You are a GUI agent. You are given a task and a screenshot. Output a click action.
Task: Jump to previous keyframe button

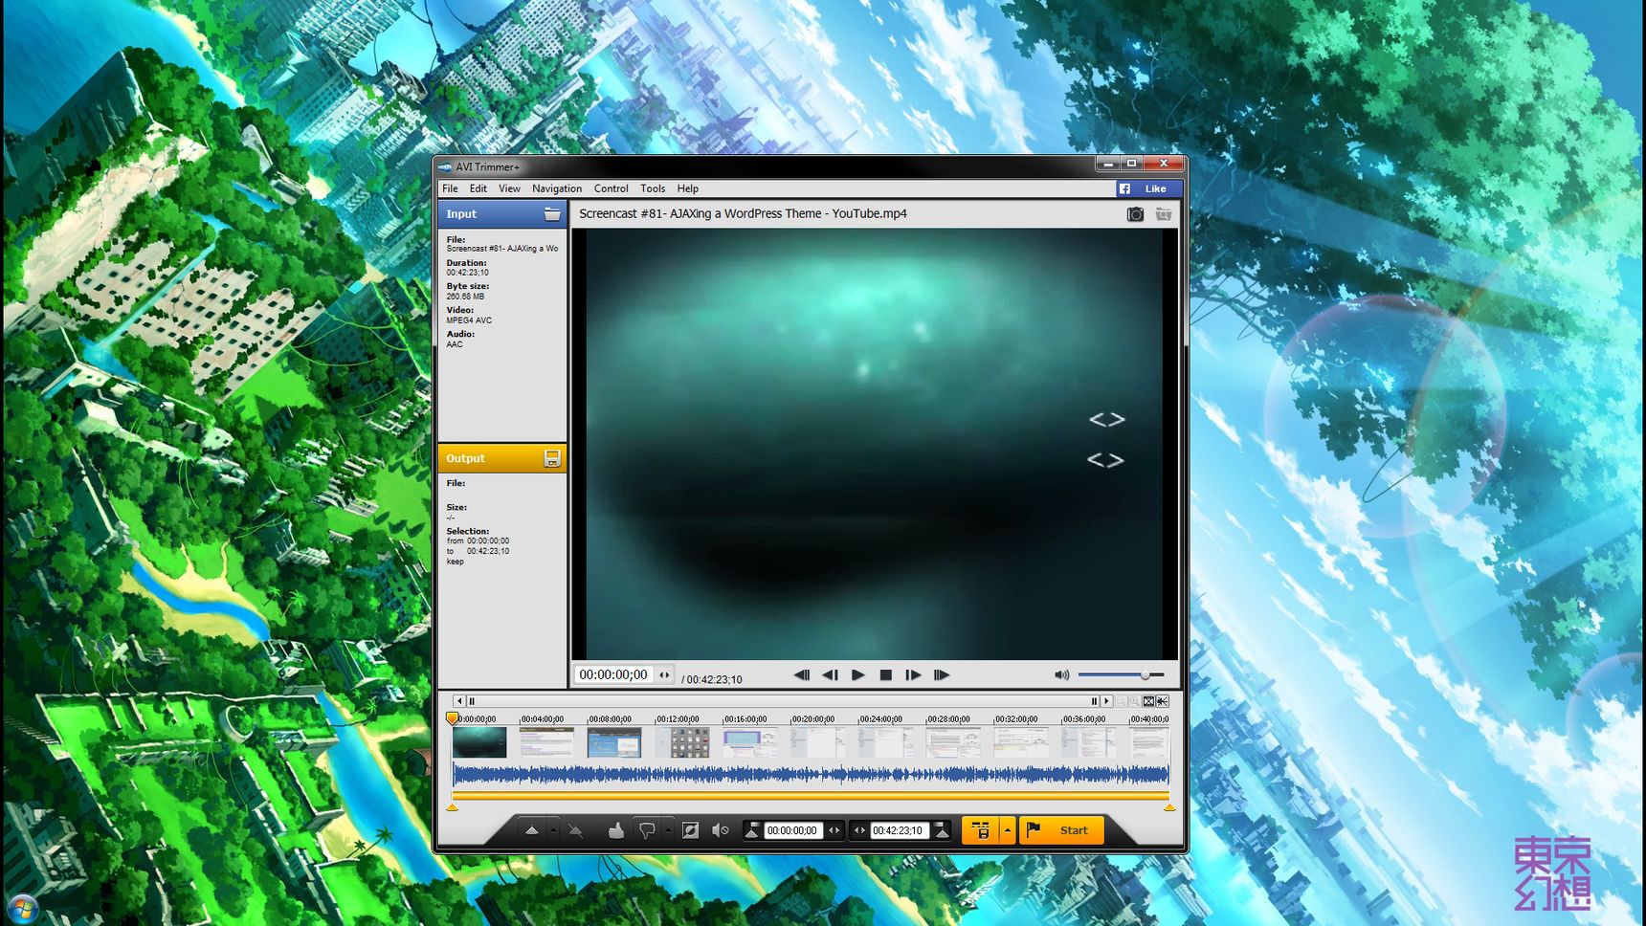[802, 675]
